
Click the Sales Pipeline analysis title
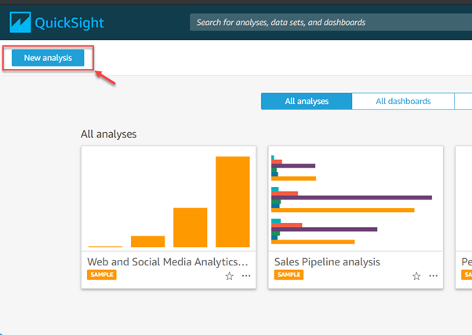[x=327, y=262]
